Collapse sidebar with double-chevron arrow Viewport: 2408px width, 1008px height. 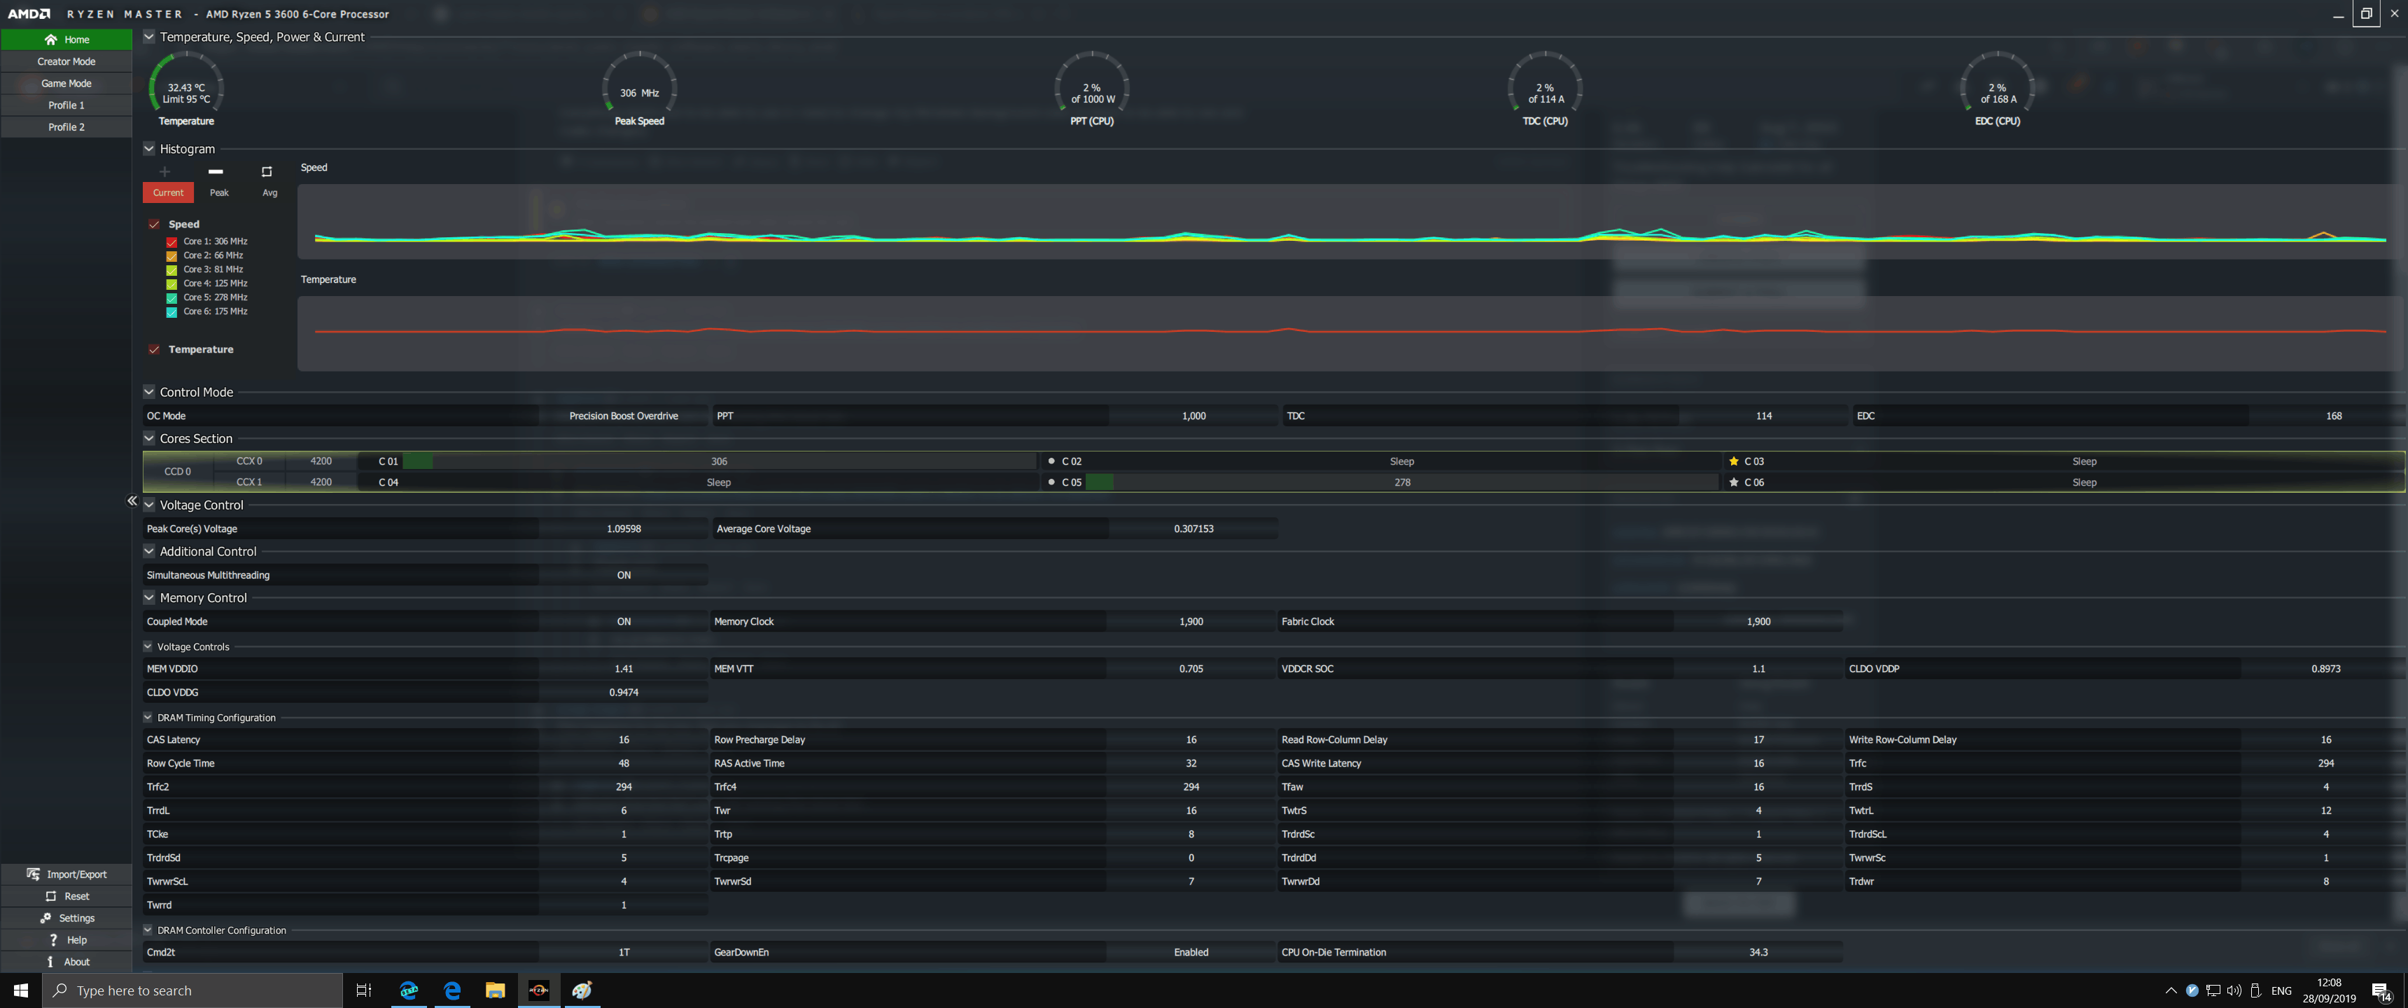(x=132, y=501)
